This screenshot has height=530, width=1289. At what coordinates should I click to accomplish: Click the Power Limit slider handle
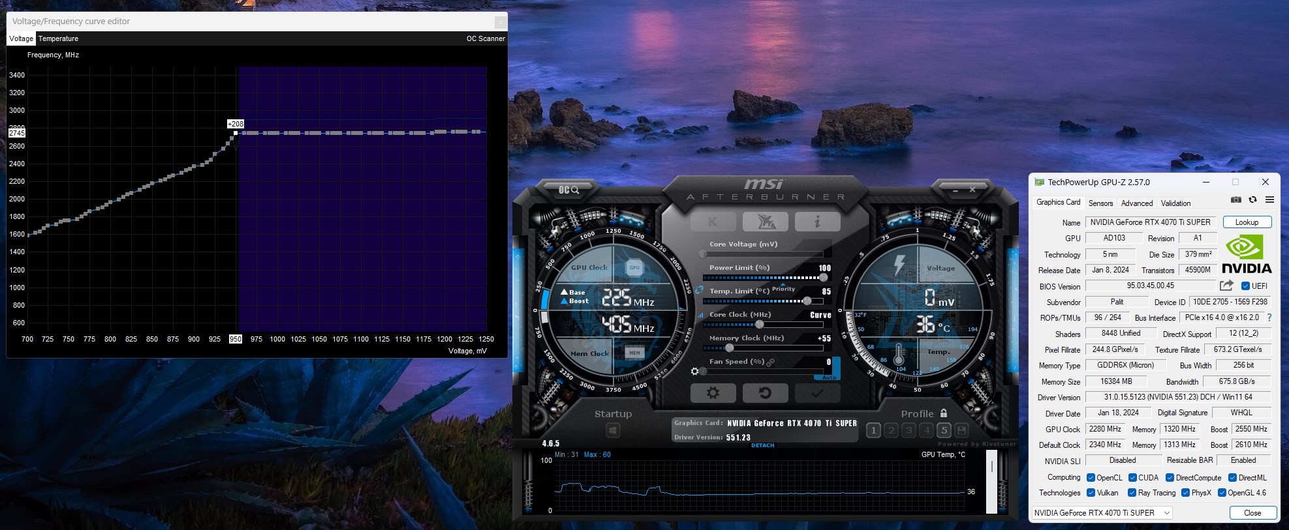point(823,277)
